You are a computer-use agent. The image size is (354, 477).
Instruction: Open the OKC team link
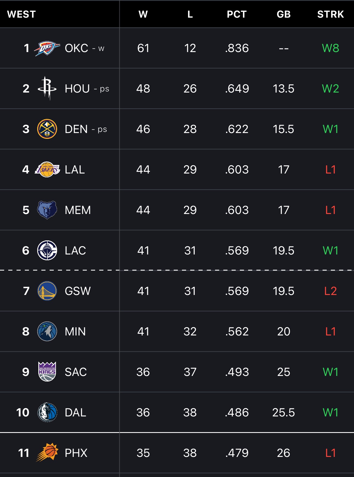coord(76,48)
